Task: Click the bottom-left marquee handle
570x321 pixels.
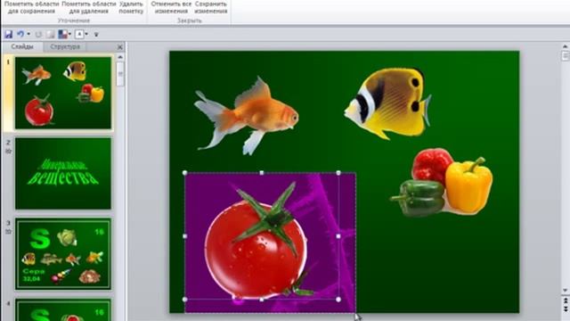Action: [184, 300]
